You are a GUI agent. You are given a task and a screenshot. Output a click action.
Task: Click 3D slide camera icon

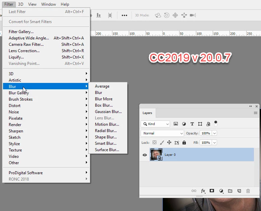pos(184,15)
